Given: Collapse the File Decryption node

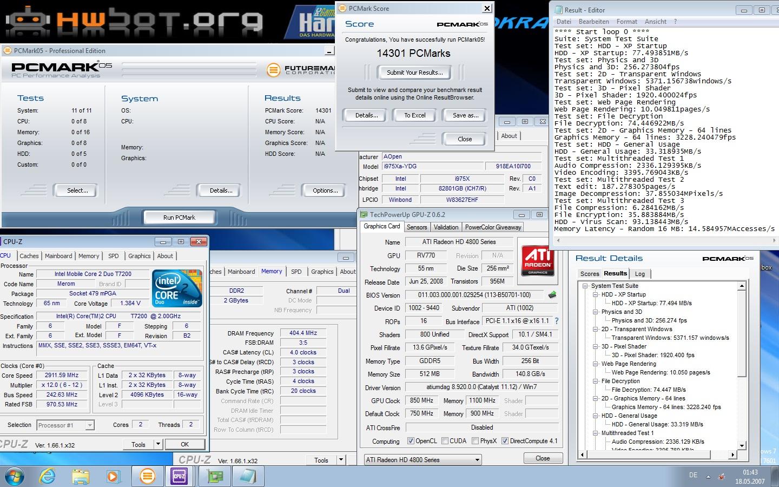Looking at the screenshot, I should pyautogui.click(x=595, y=381).
